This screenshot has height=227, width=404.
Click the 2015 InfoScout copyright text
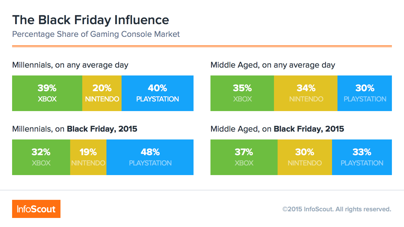pyautogui.click(x=337, y=209)
